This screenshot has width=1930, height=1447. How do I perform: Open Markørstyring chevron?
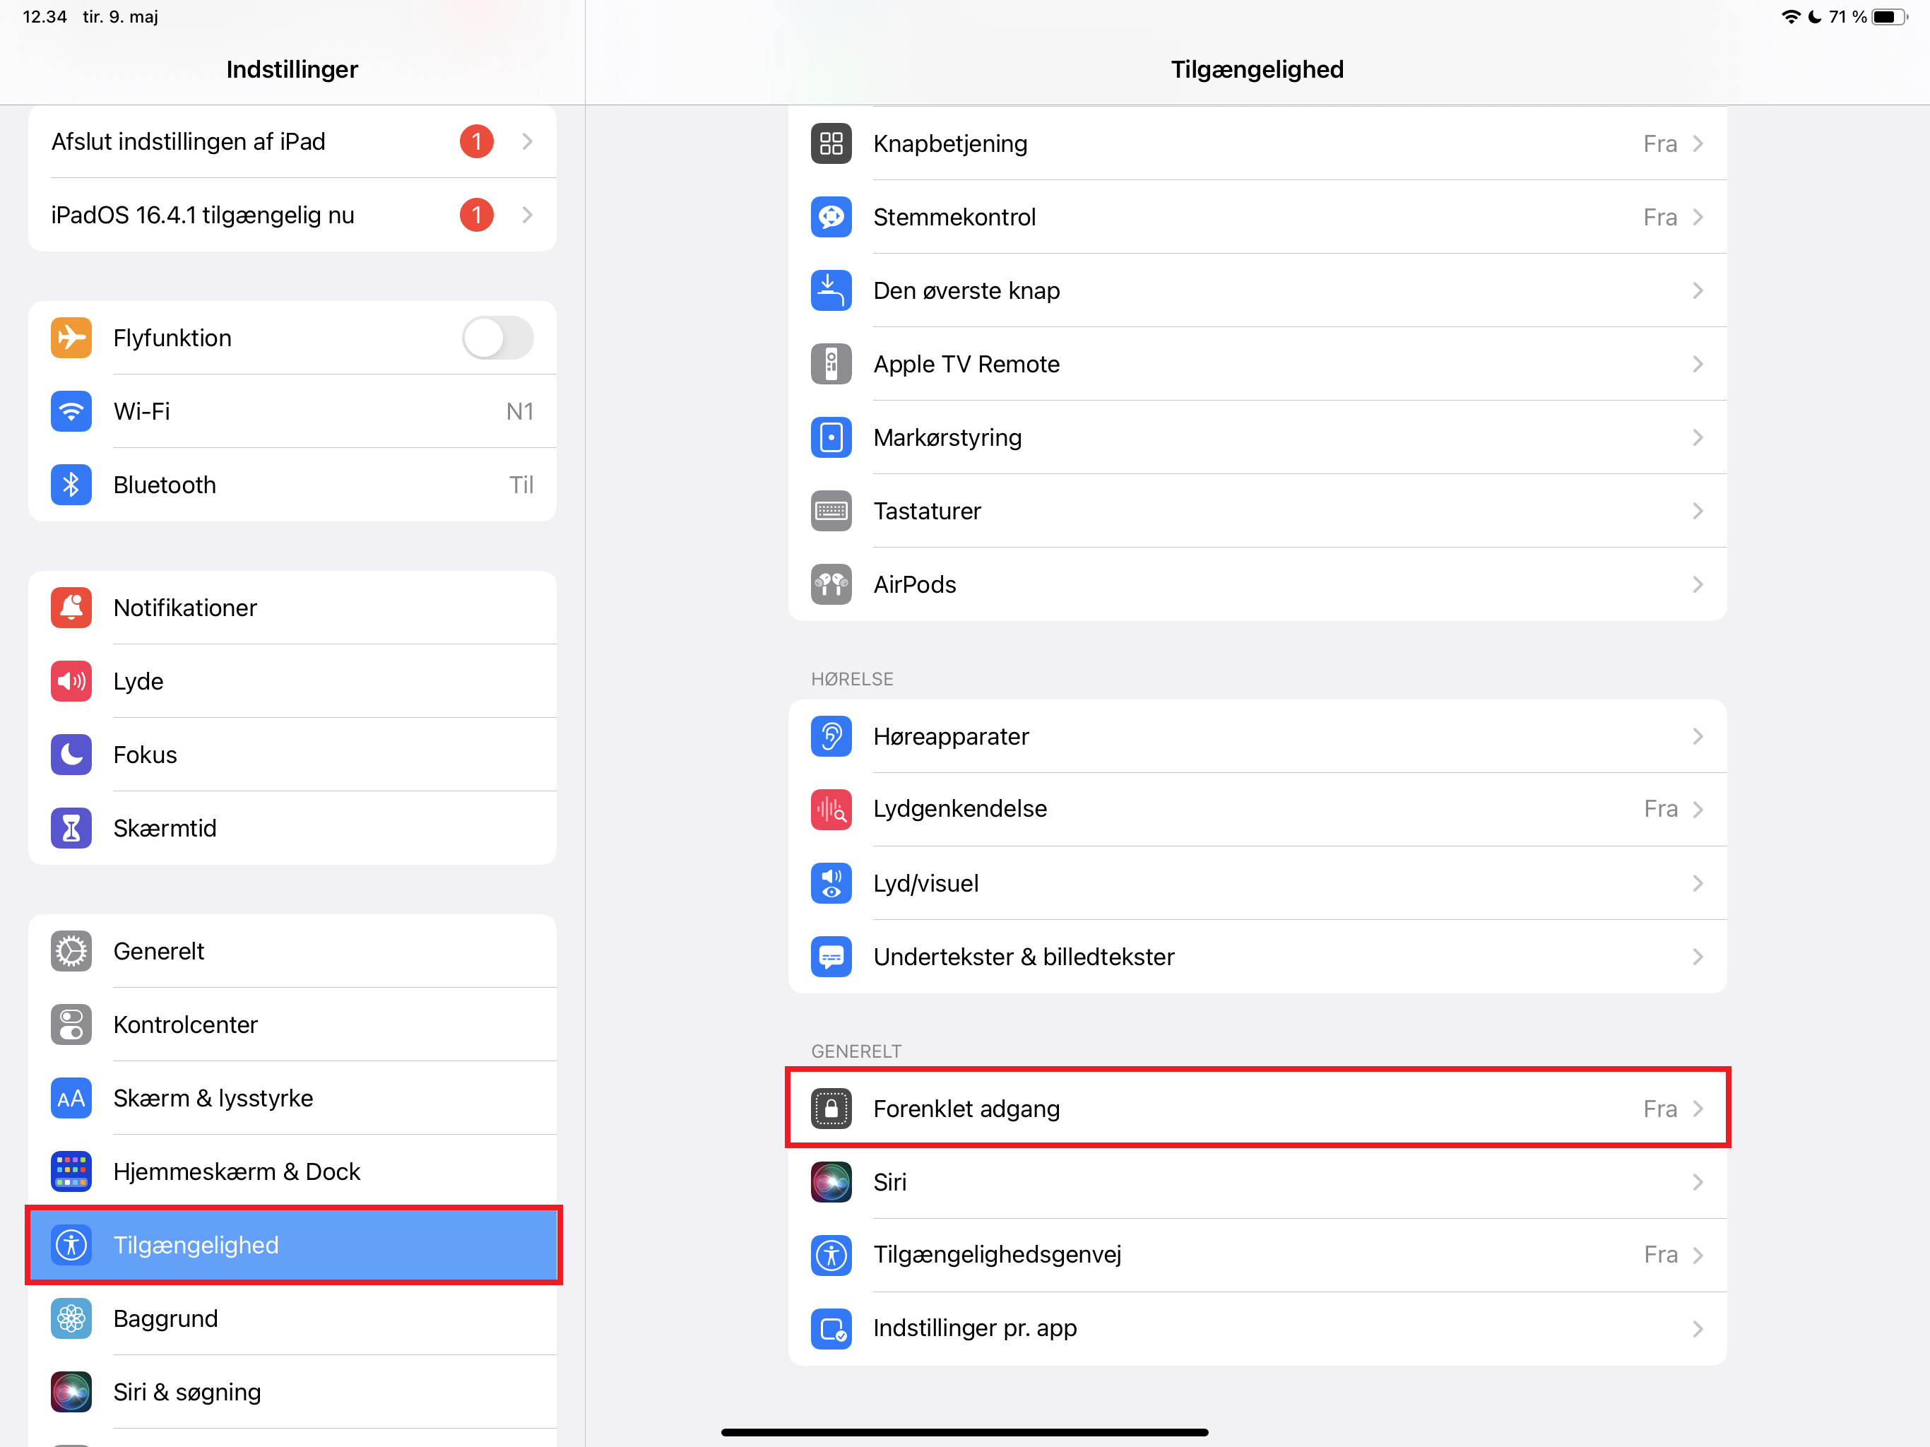coord(1697,437)
